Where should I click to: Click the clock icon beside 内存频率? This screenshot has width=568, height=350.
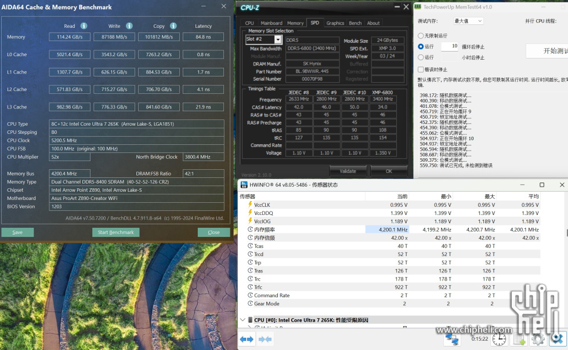(x=250, y=229)
